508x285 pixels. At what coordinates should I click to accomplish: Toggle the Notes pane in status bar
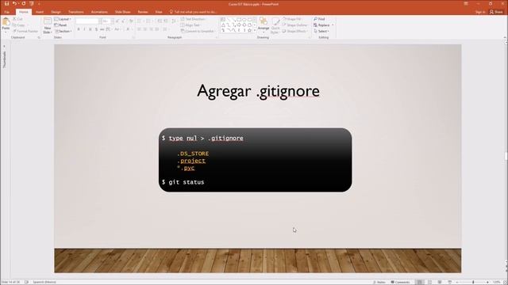coord(379,282)
